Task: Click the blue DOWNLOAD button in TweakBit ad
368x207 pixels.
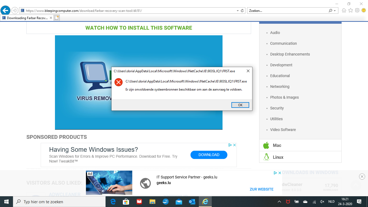Action: (x=209, y=155)
